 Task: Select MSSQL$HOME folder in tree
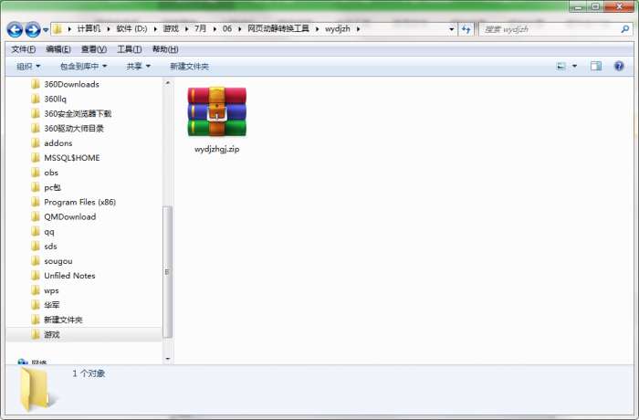pos(72,158)
